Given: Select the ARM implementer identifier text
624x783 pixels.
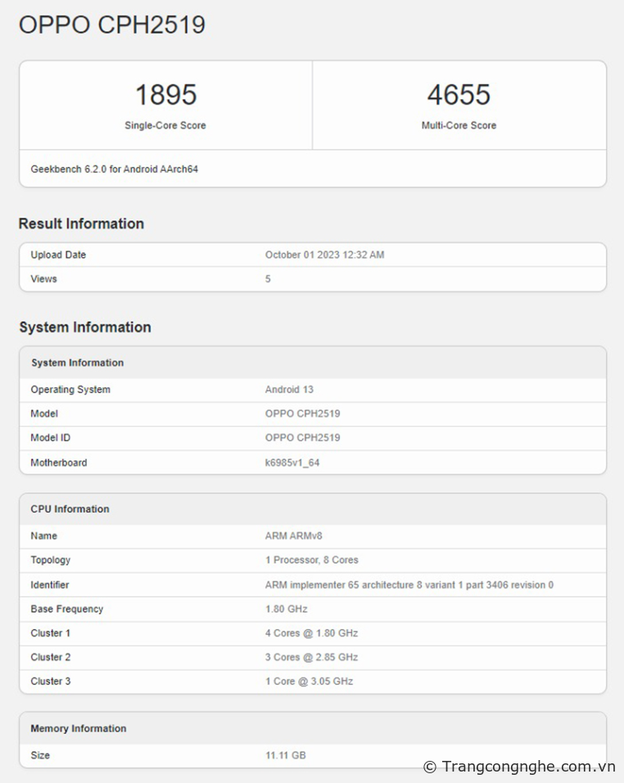Looking at the screenshot, I should click(409, 585).
